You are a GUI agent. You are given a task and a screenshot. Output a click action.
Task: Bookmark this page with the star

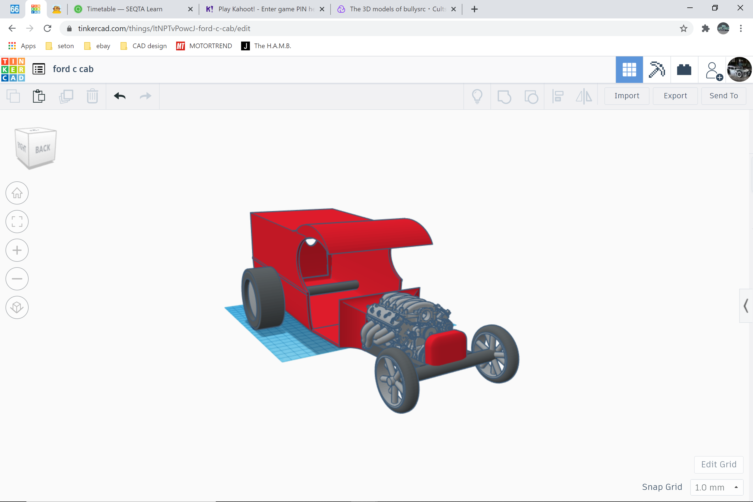(683, 29)
